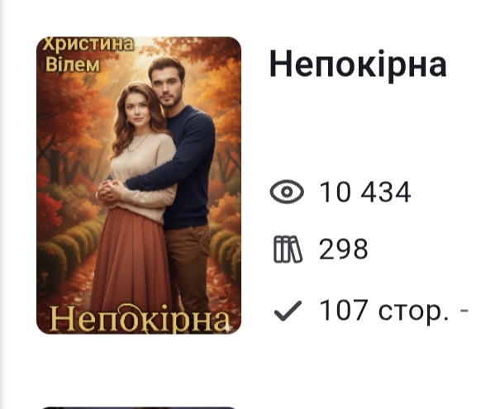
Task: Select the 298 library count
Action: tap(343, 249)
